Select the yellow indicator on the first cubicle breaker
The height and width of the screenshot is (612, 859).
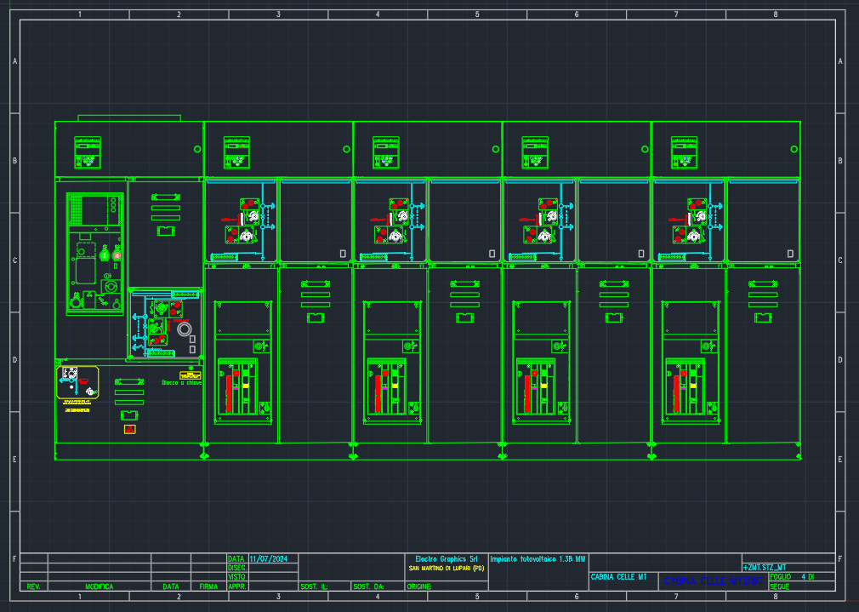[x=246, y=386]
